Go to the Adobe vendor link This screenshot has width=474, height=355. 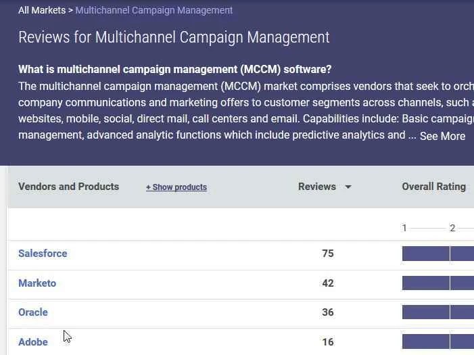[x=33, y=342]
